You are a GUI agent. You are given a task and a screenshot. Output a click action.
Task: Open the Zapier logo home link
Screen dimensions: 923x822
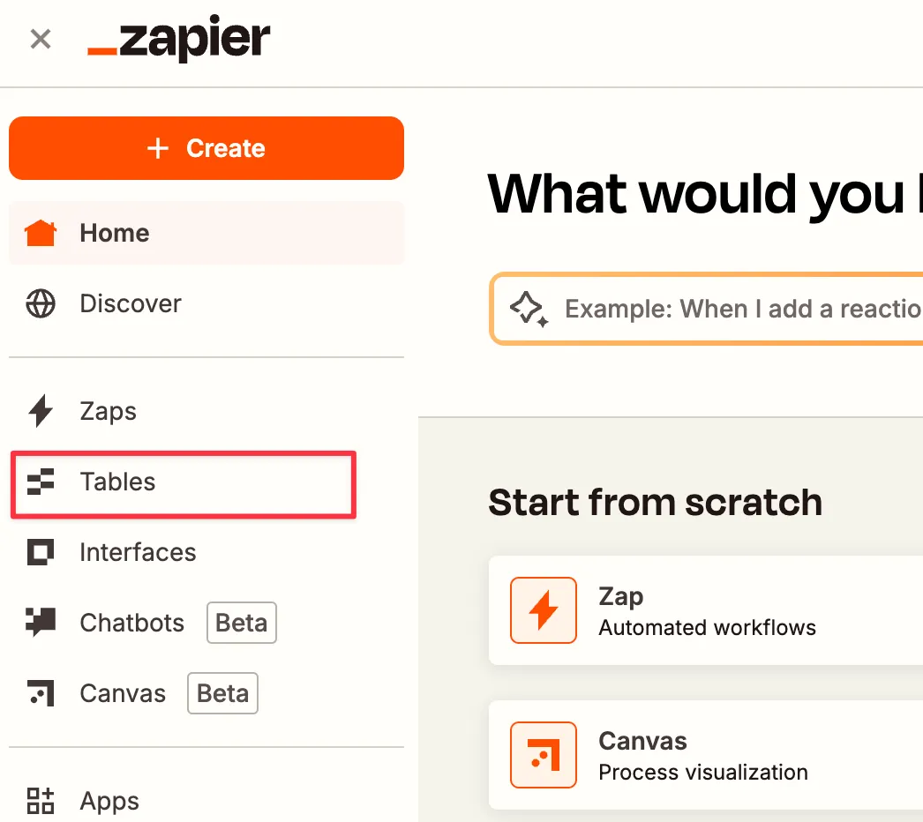click(179, 40)
